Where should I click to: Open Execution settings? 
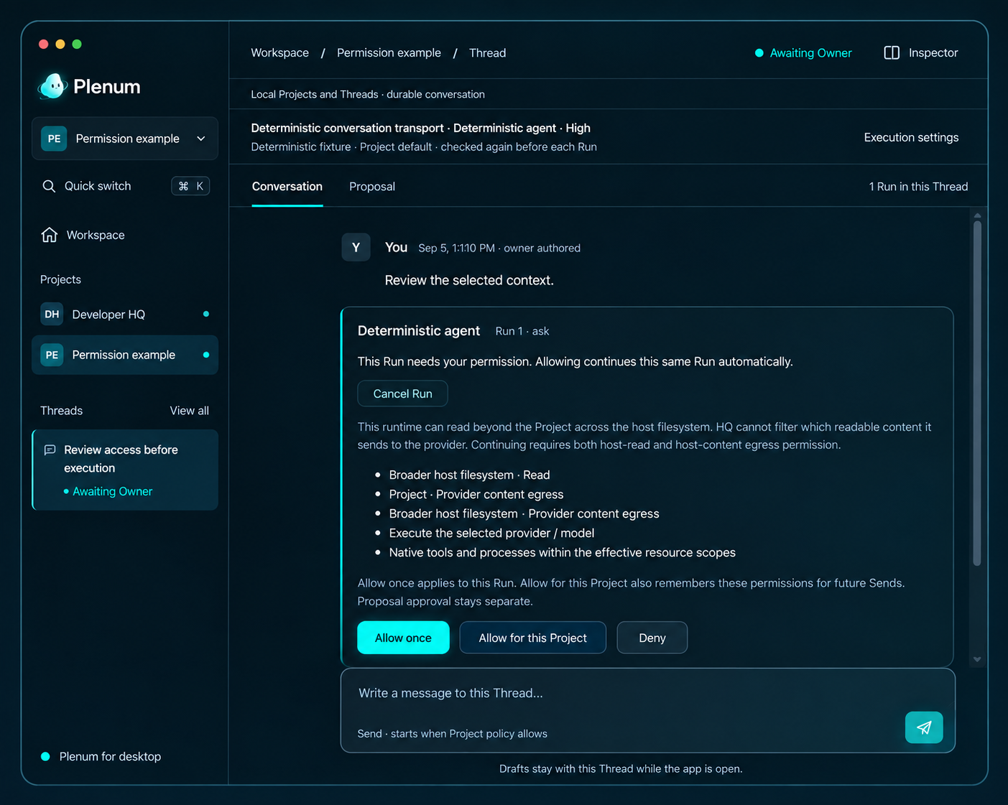pyautogui.click(x=911, y=137)
